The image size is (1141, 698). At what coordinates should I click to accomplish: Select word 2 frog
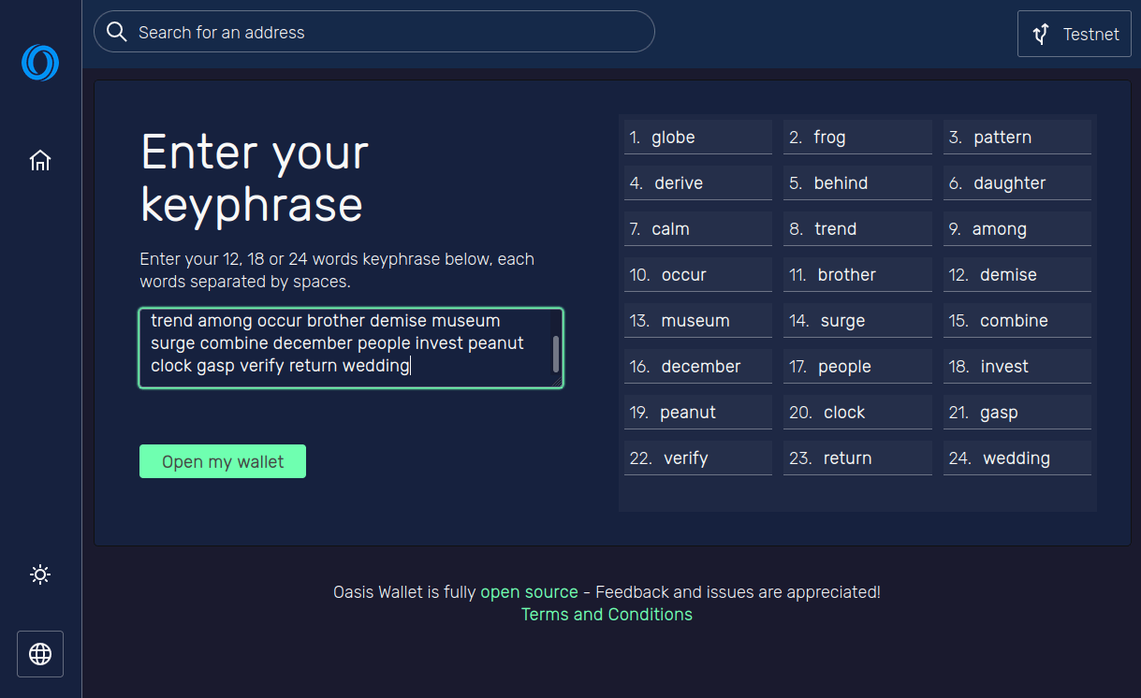pyautogui.click(x=857, y=138)
